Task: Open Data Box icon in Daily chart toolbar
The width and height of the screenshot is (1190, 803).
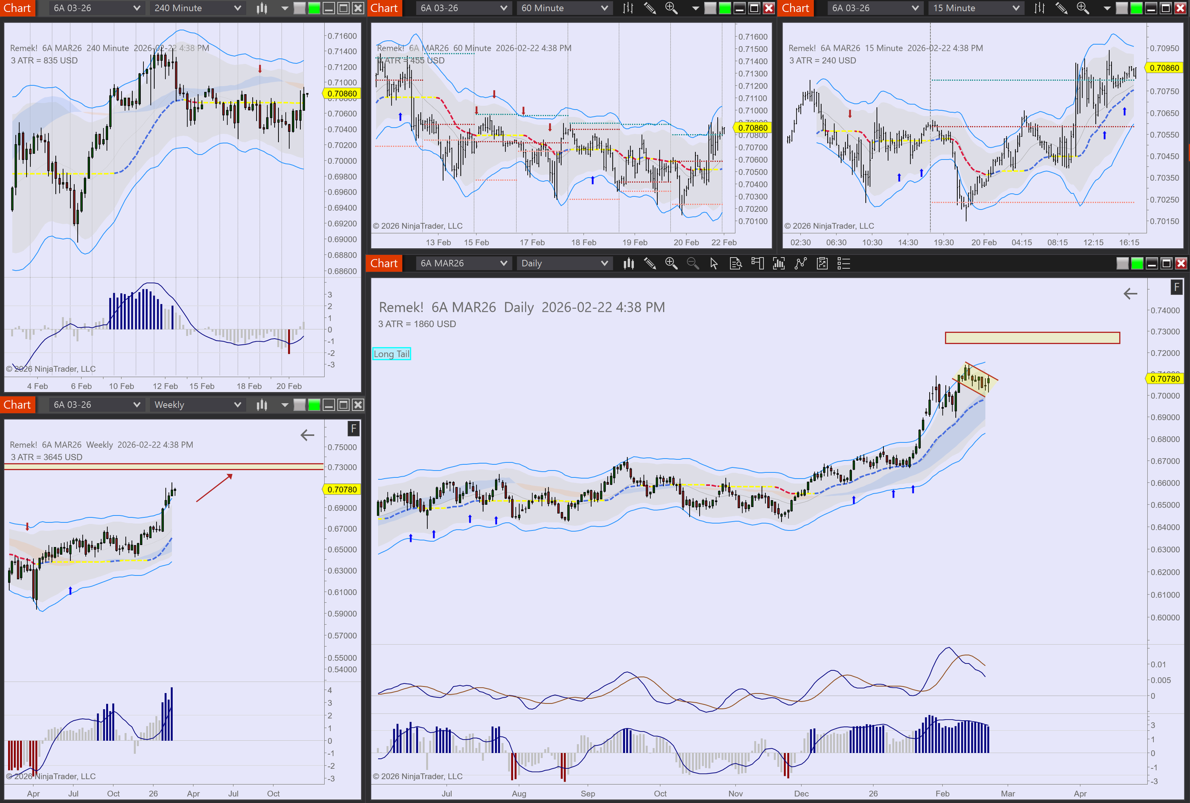Action: (735, 264)
